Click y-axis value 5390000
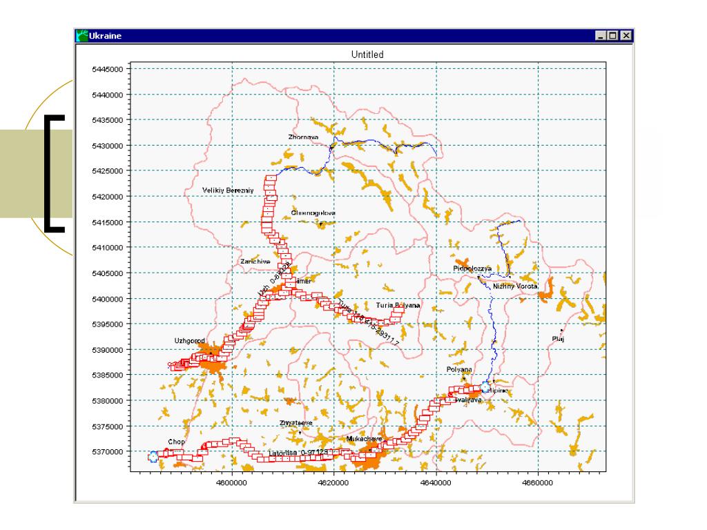This screenshot has height=530, width=707. pyautogui.click(x=107, y=350)
